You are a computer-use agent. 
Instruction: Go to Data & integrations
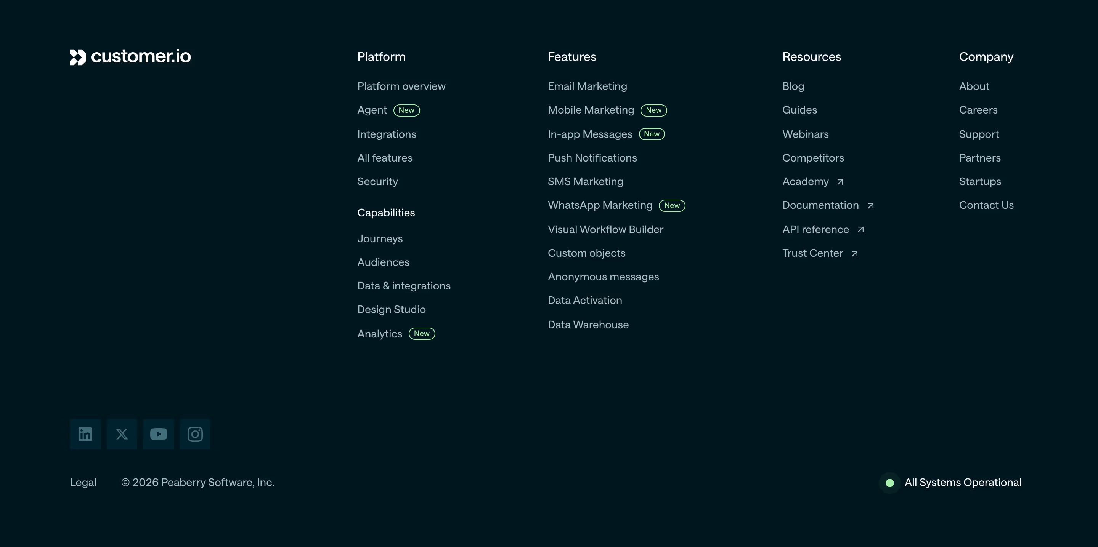404,286
